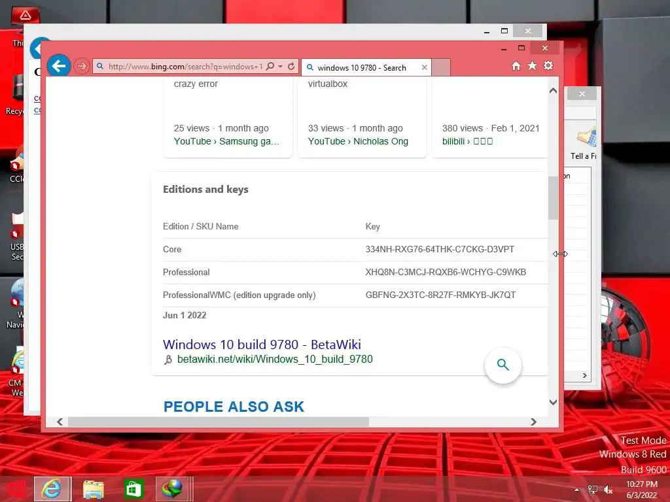Viewport: 670px width, 502px height.
Task: Click the floating round search button
Action: tap(503, 365)
